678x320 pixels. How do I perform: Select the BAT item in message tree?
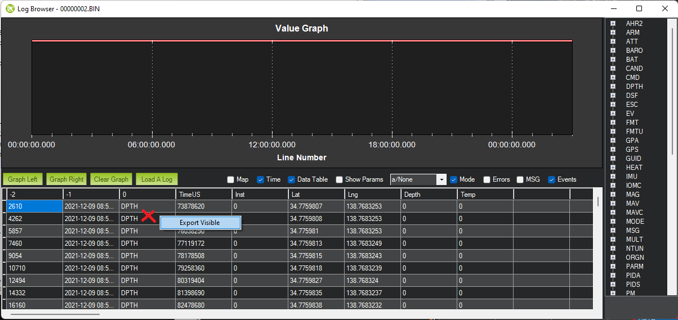632,60
